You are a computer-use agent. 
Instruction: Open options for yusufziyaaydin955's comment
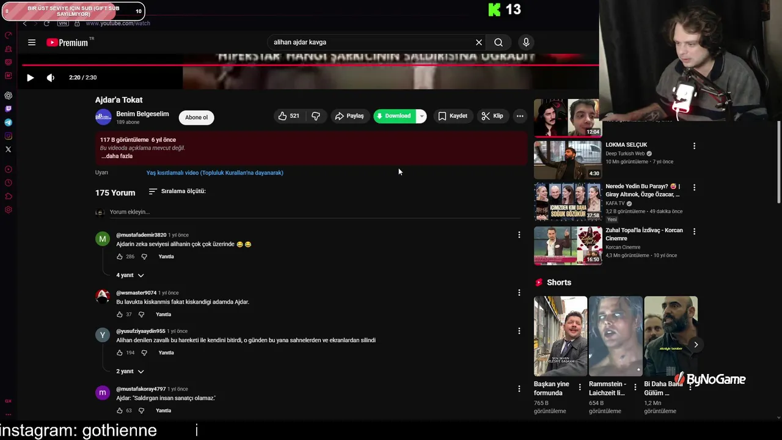(x=519, y=331)
